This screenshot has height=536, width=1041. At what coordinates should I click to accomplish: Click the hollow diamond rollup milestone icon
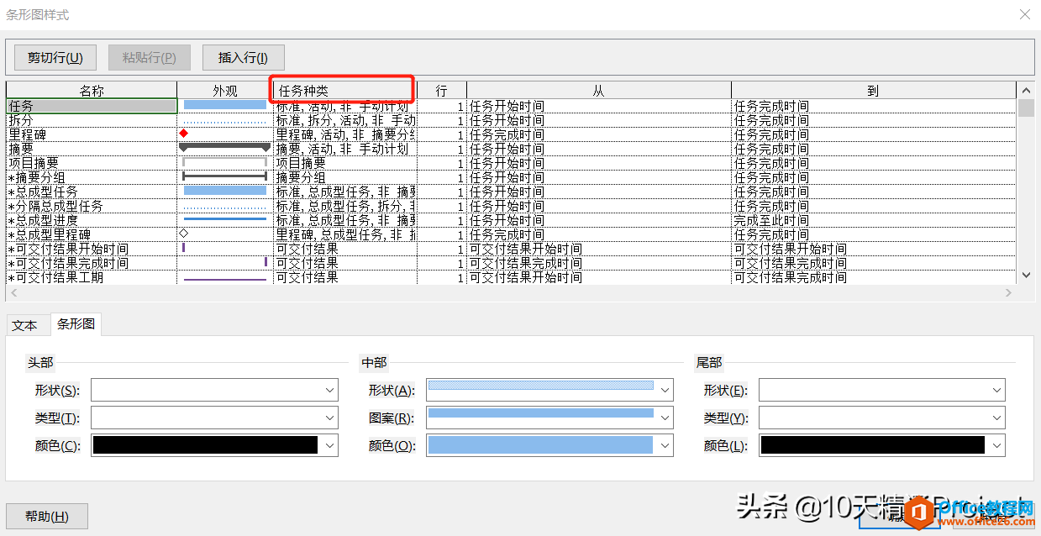(x=184, y=234)
